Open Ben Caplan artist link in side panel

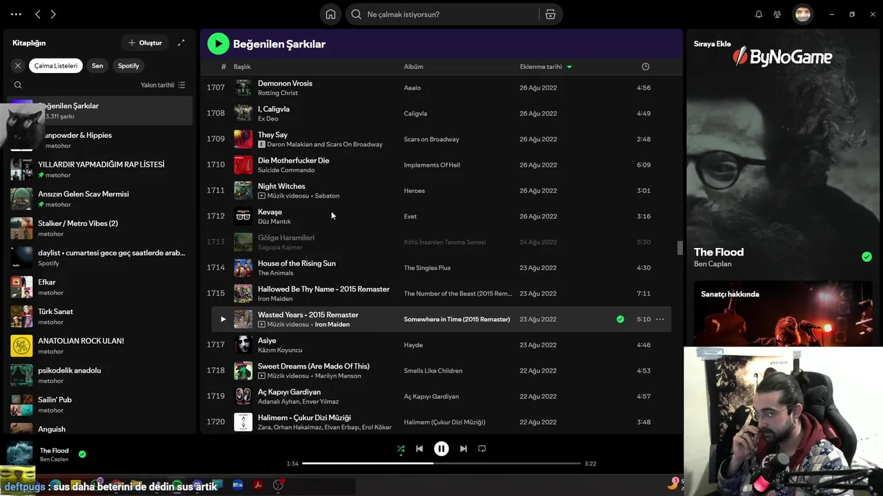click(713, 264)
